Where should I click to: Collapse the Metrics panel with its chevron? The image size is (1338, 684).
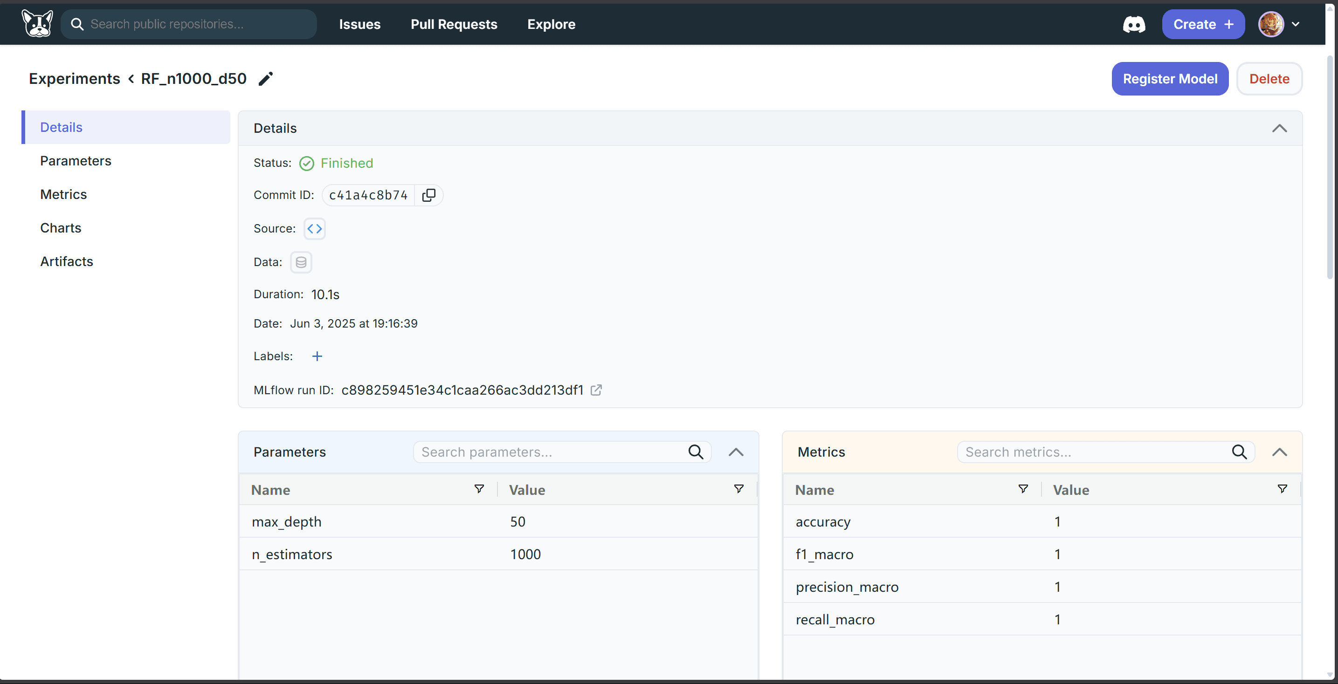[1279, 452]
